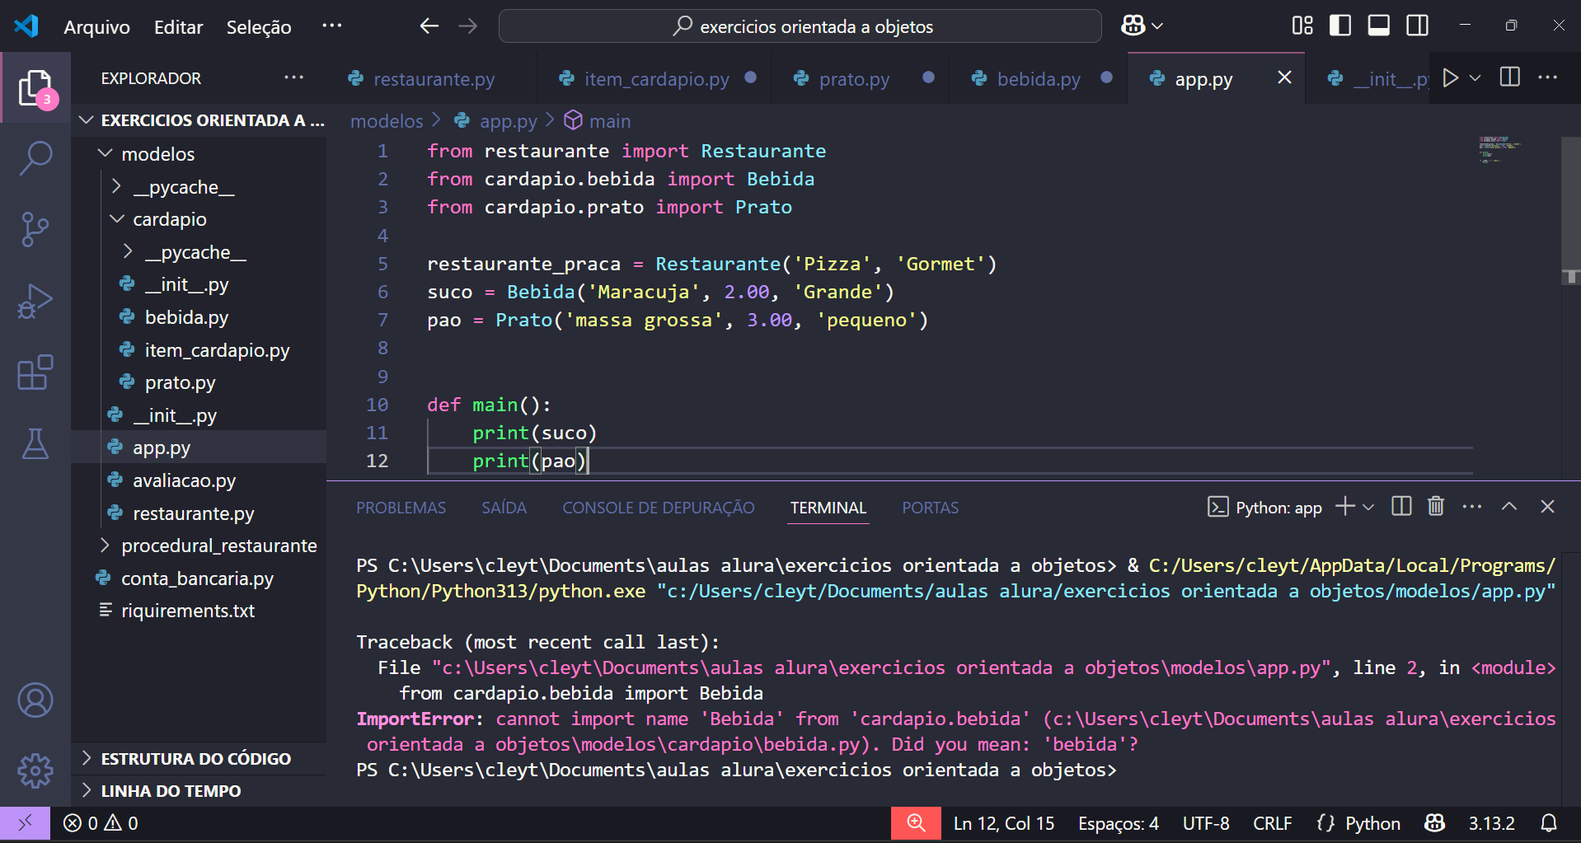Switch to bebida.py editor tab
The width and height of the screenshot is (1581, 843).
[x=1038, y=79]
